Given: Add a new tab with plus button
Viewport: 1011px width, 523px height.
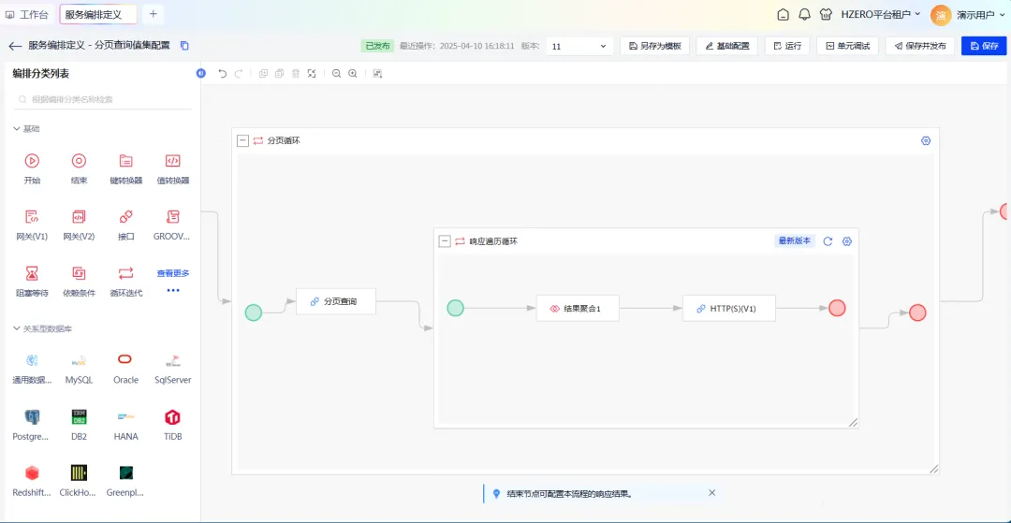Looking at the screenshot, I should point(153,14).
